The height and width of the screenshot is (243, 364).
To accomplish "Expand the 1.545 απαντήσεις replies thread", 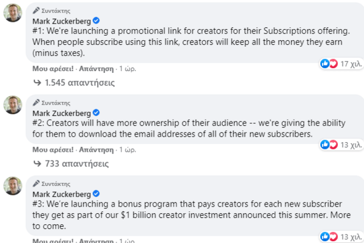I will 74,82.
